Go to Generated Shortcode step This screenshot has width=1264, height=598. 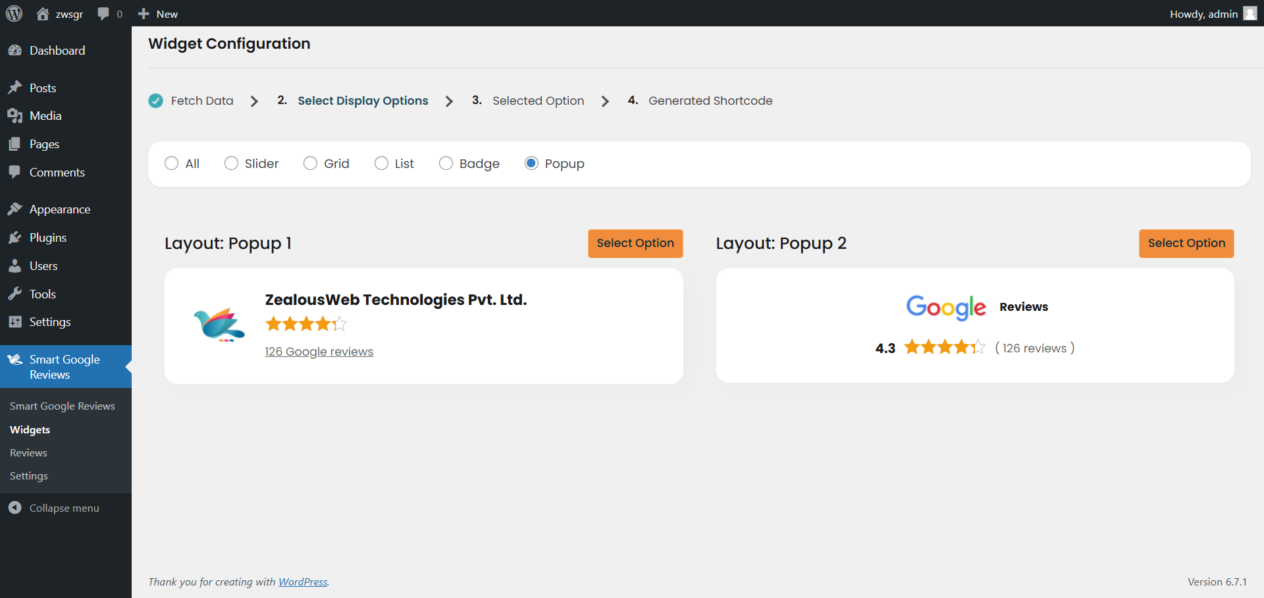pos(710,101)
